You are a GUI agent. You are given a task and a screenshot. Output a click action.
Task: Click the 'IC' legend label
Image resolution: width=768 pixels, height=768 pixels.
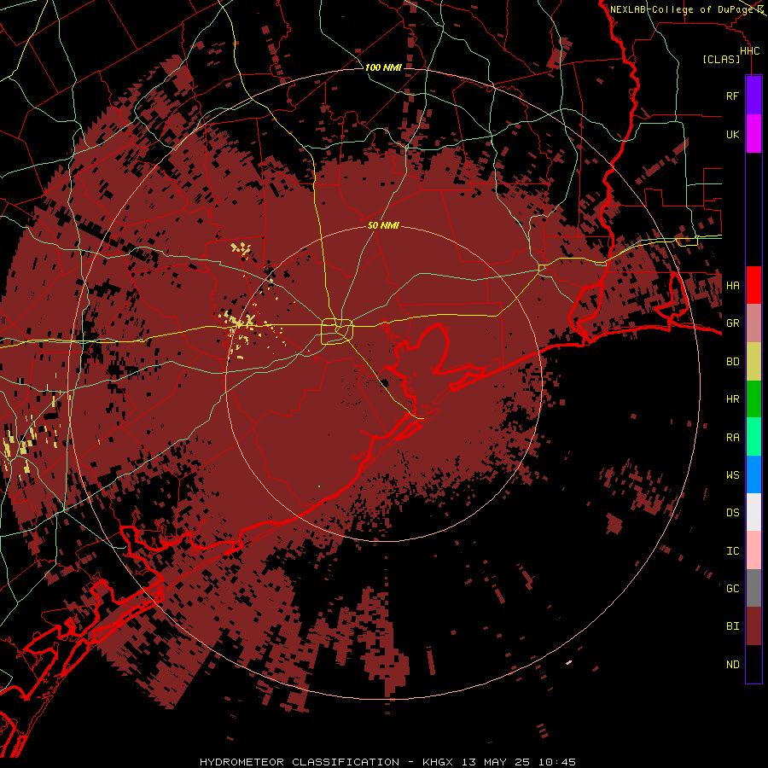point(732,551)
